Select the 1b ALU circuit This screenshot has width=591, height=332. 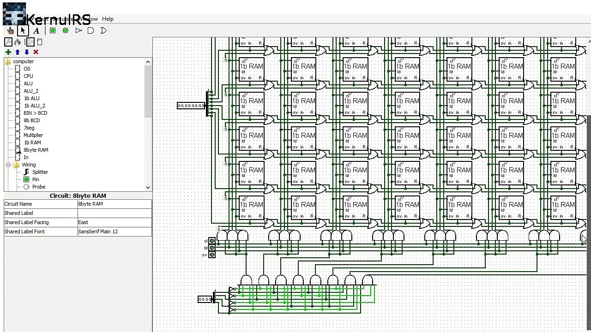tap(32, 98)
